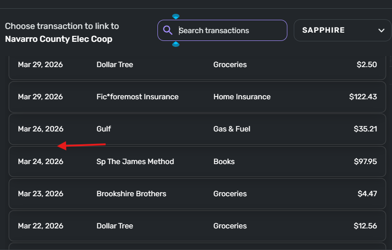Image resolution: width=392 pixels, height=250 pixels.
Task: Click the Gas & Fuel category label
Action: (x=232, y=129)
